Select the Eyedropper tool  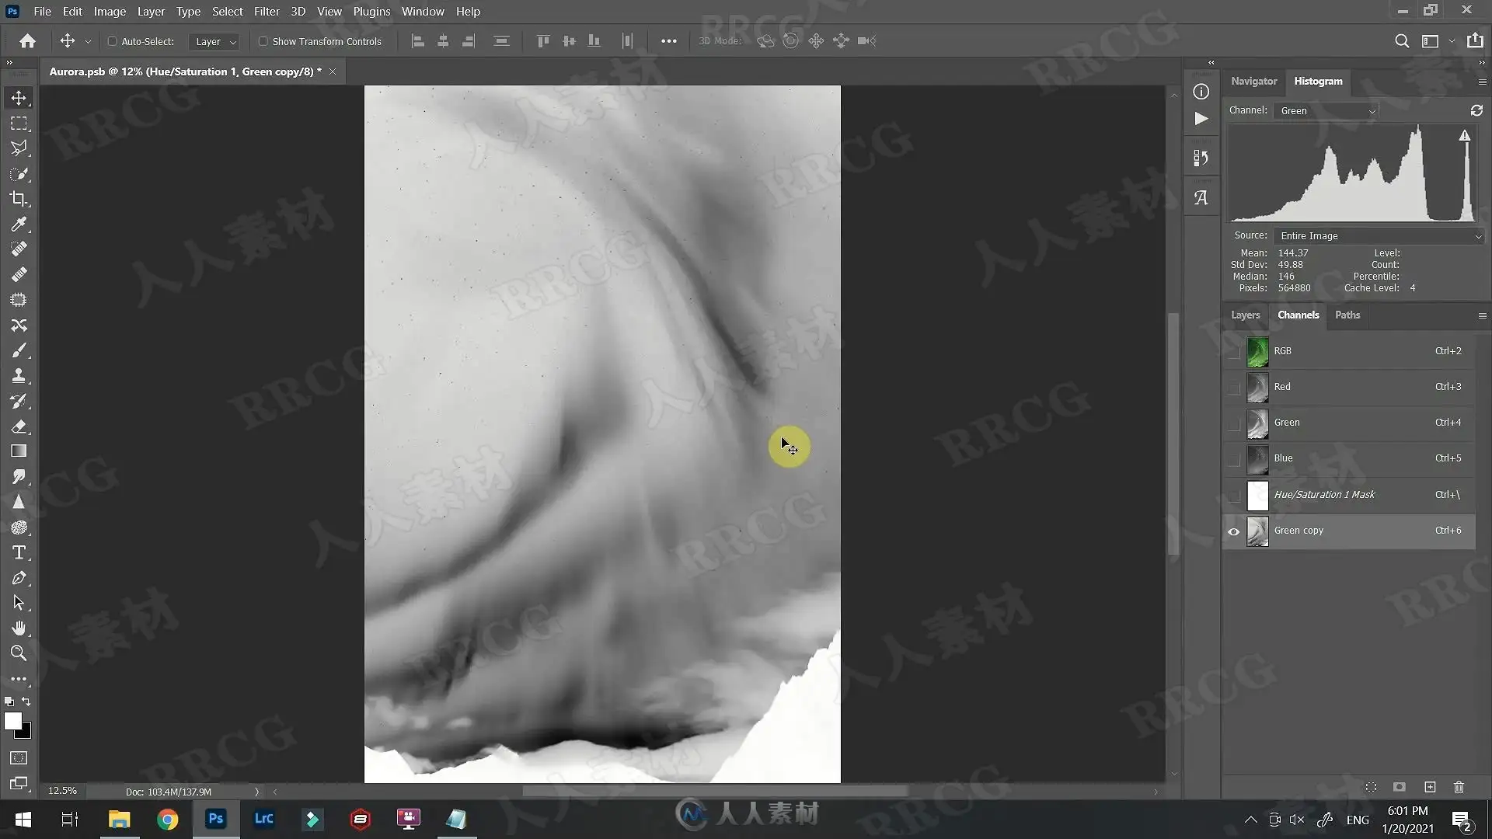pos(19,225)
